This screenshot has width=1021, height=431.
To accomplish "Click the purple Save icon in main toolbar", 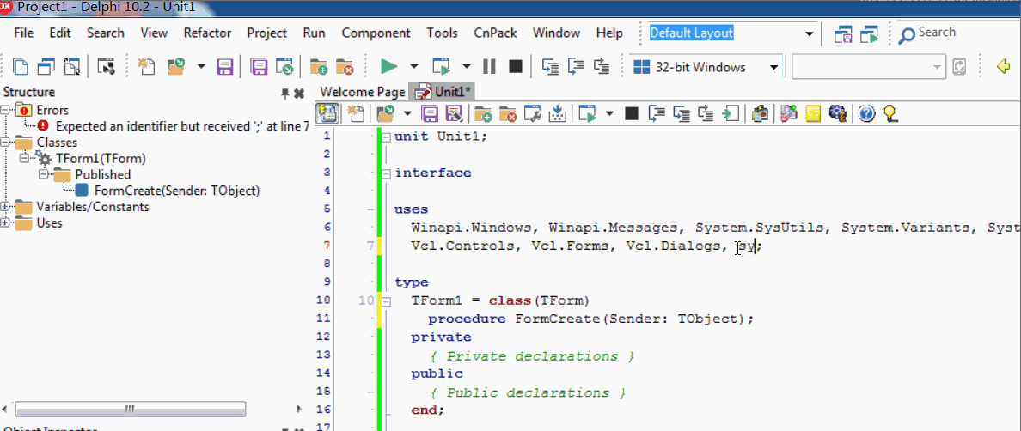I will (224, 67).
